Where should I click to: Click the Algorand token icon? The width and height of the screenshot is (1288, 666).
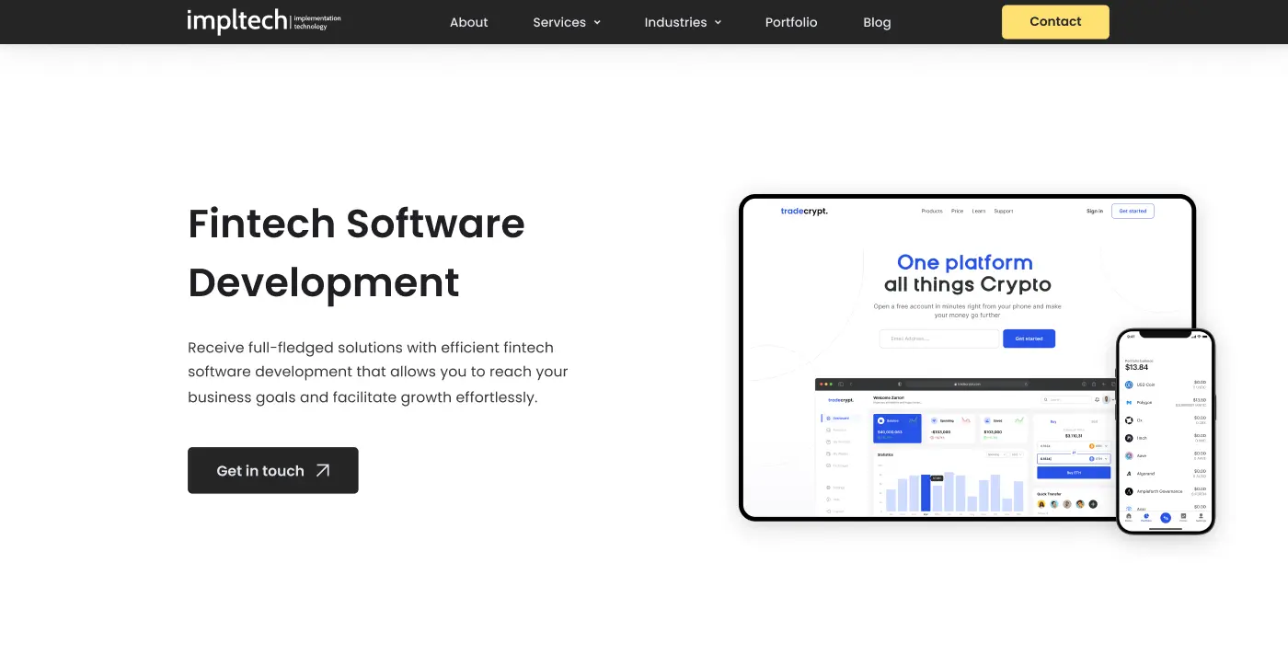[x=1129, y=473]
